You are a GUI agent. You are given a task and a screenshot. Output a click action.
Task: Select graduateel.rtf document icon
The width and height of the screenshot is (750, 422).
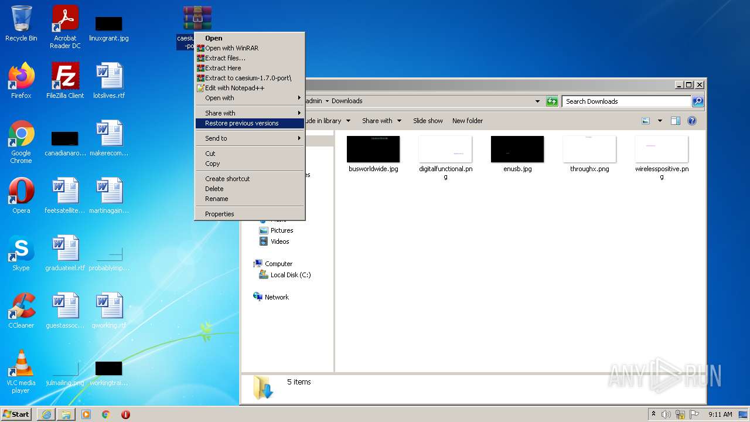65,253
